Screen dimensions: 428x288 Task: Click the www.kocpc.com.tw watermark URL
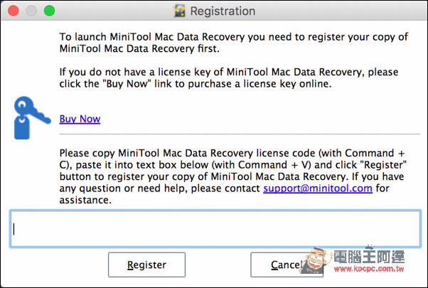tap(369, 269)
